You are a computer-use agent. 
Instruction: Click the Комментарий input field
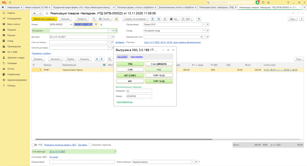coord(82,162)
